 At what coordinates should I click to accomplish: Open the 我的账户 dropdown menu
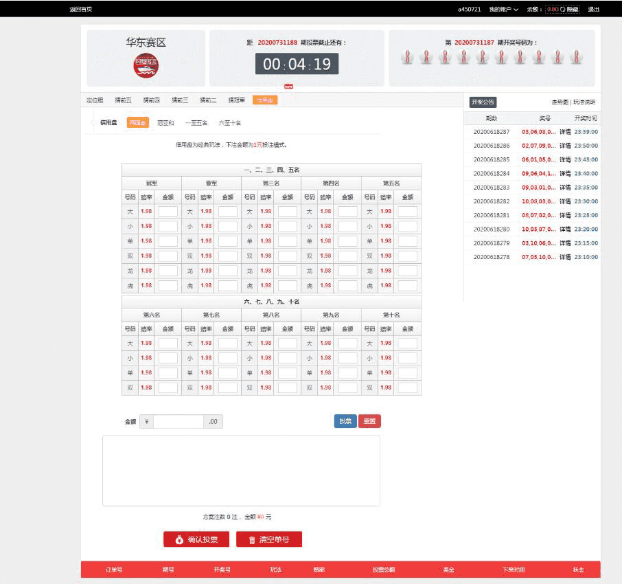(503, 9)
